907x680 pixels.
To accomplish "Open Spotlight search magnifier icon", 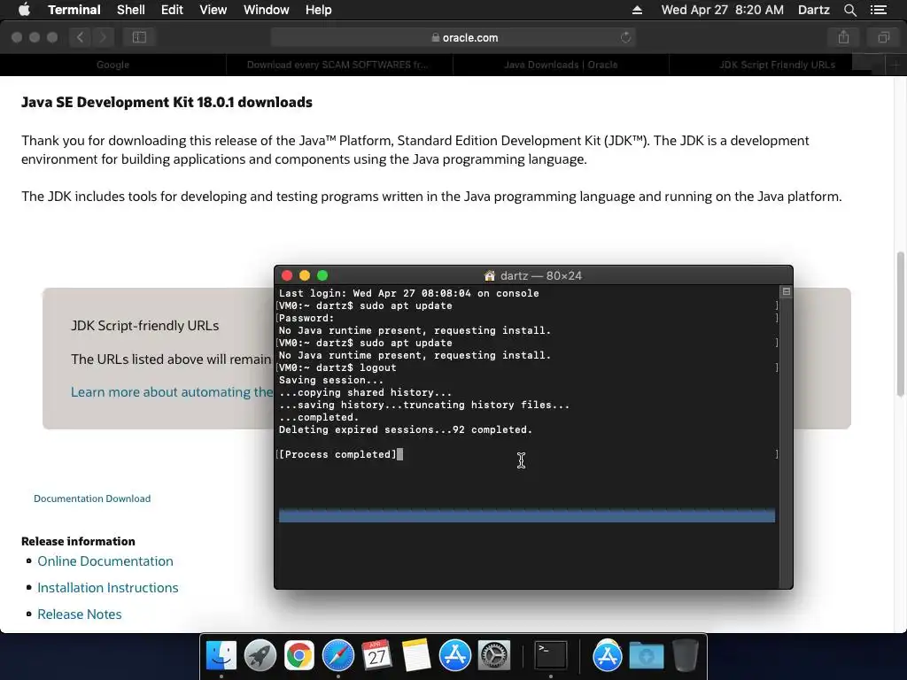I will (x=849, y=10).
